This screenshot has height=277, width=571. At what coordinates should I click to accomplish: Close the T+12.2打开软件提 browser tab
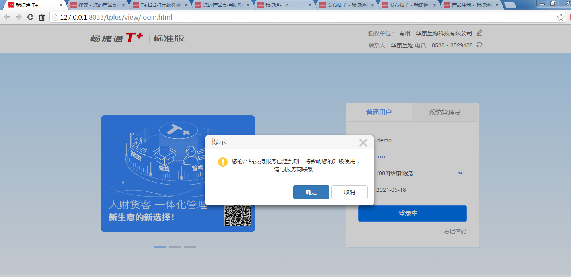pos(186,6)
